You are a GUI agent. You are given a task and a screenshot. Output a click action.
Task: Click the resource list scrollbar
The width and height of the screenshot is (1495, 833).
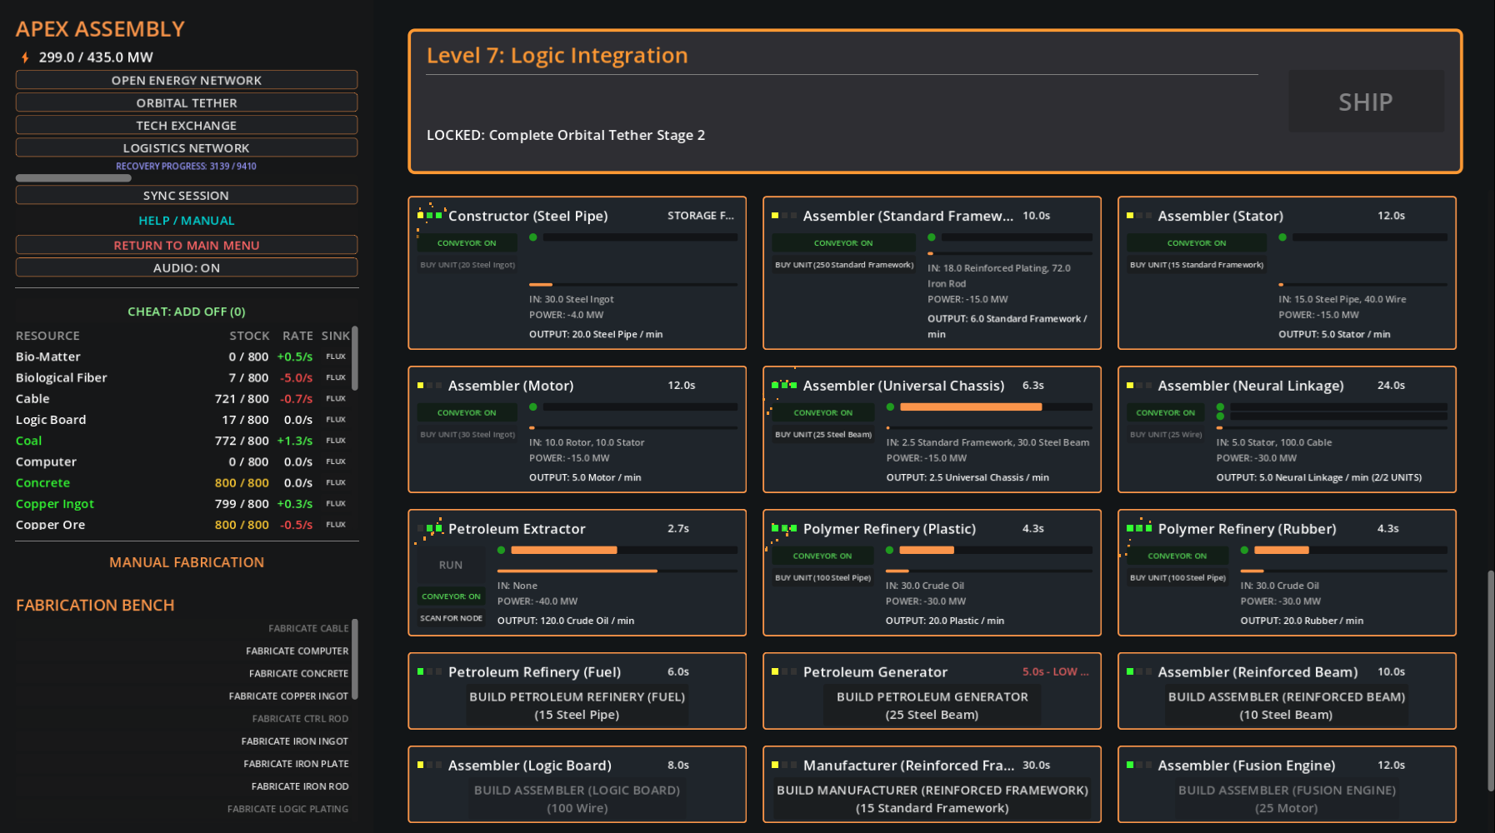[355, 358]
